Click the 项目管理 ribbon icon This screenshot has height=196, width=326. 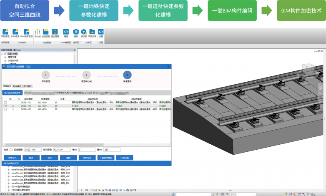5,33
